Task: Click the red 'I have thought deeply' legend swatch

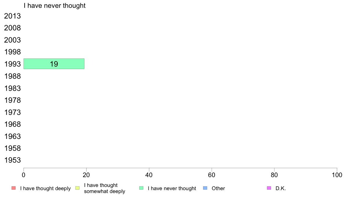Action: (13, 188)
